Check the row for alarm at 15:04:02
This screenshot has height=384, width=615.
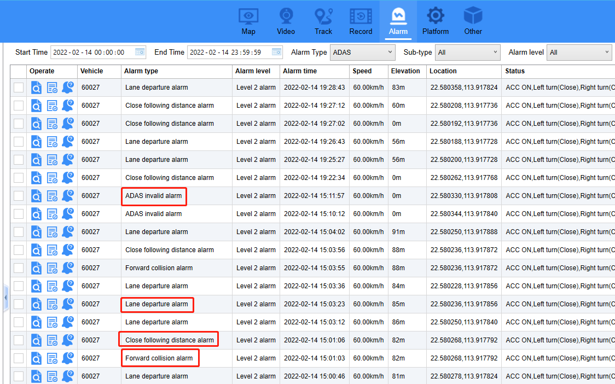point(19,232)
